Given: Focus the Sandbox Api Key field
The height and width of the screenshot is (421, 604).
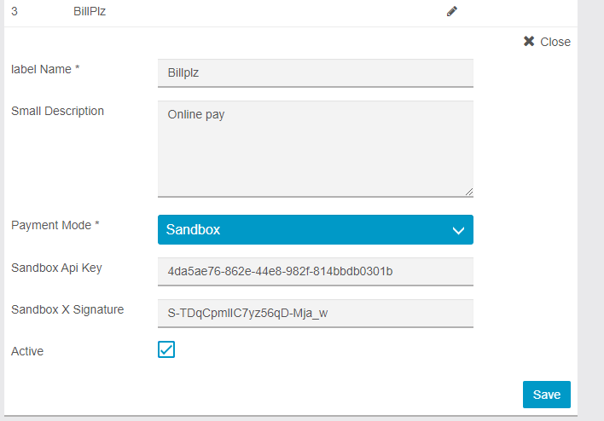Looking at the screenshot, I should [x=315, y=272].
